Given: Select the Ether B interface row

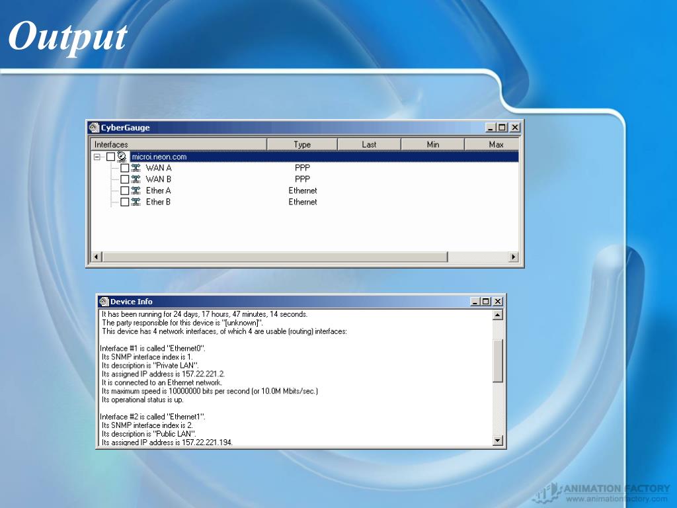Looking at the screenshot, I should coord(305,202).
